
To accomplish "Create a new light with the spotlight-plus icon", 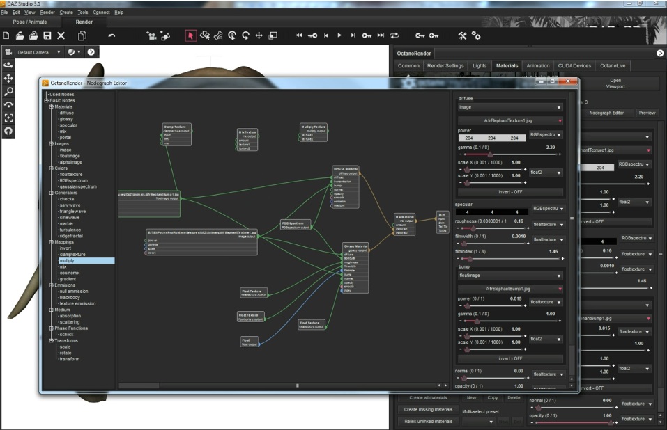I will [x=165, y=35].
